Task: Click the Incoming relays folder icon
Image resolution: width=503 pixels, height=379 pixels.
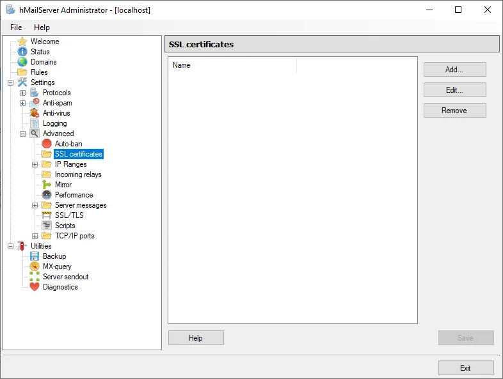Action: [x=47, y=174]
